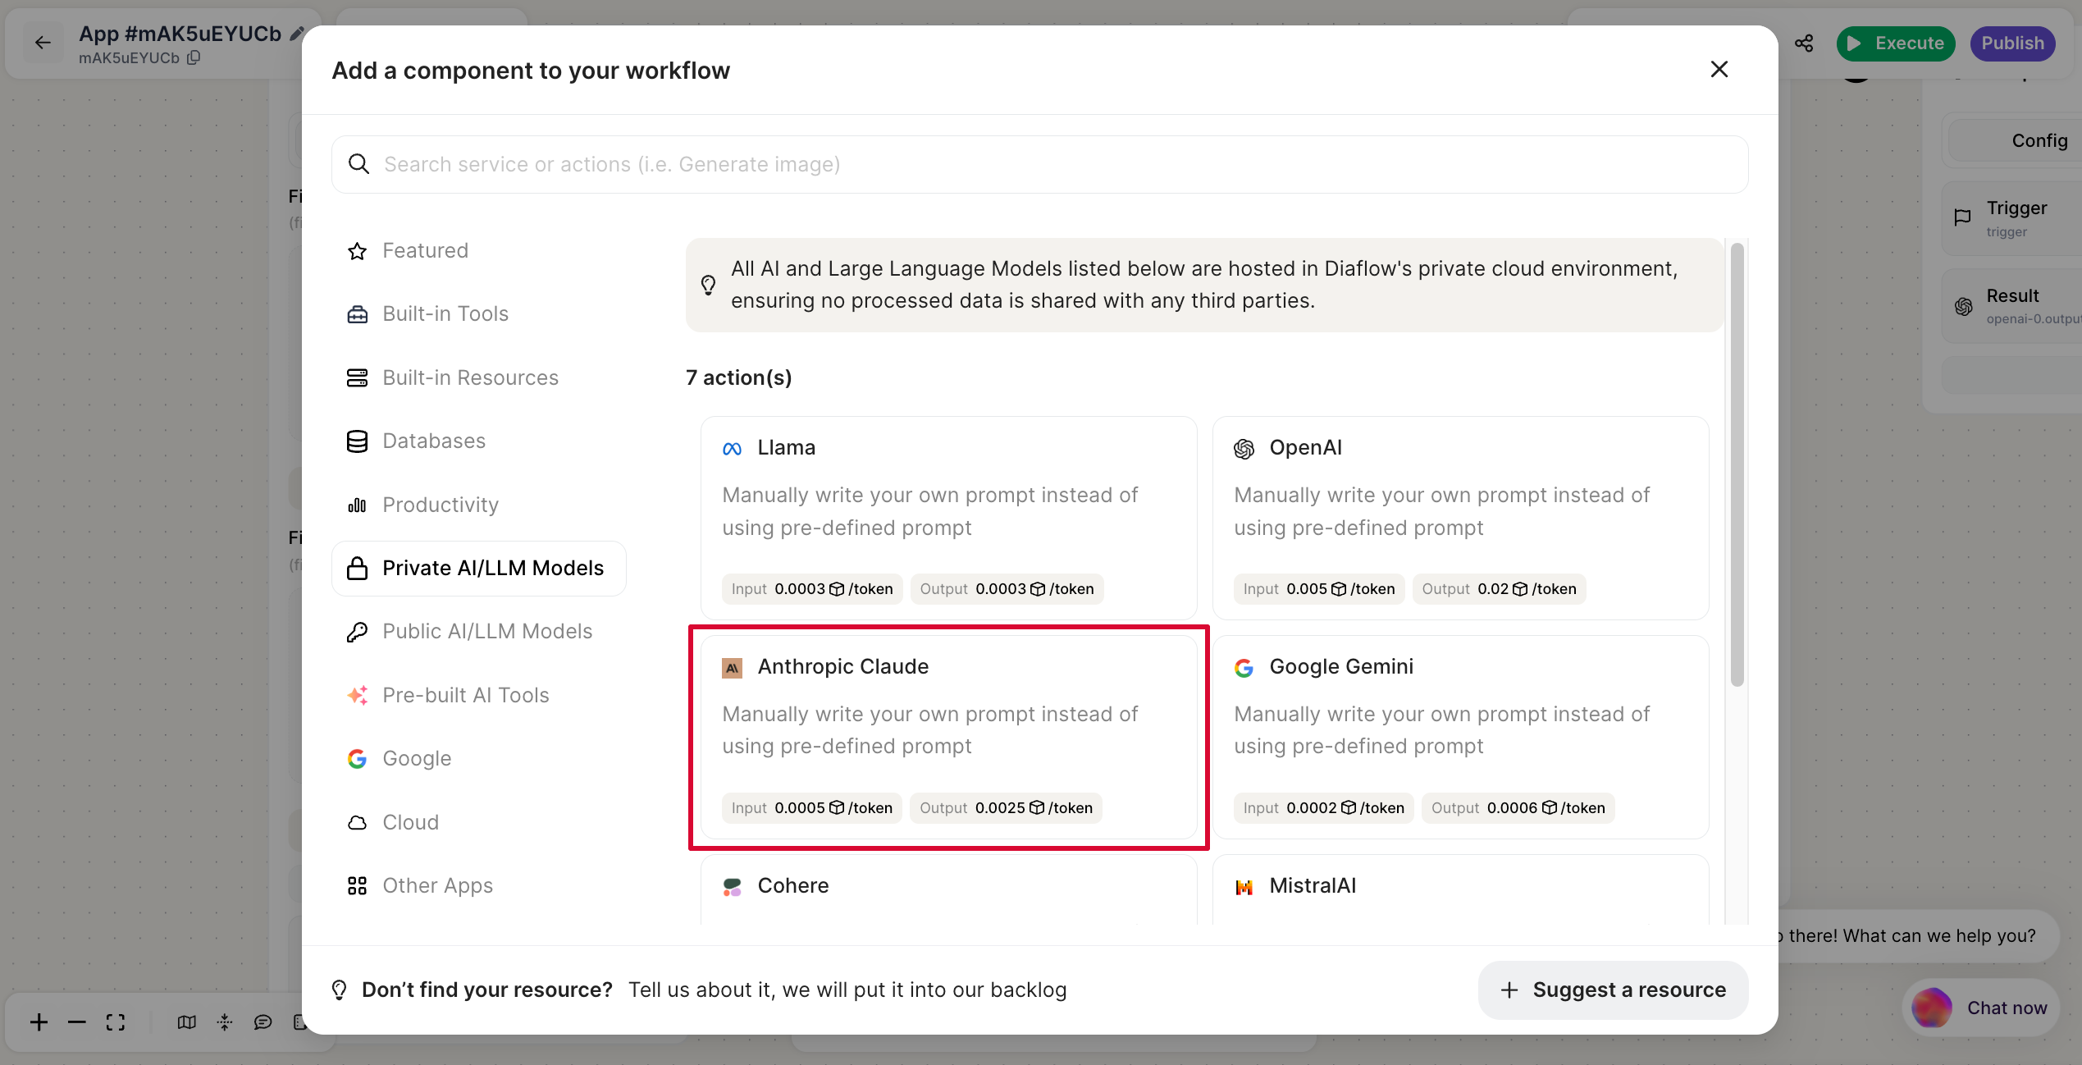Choose the Anthropic Claude card
2082x1065 pixels.
(x=948, y=736)
